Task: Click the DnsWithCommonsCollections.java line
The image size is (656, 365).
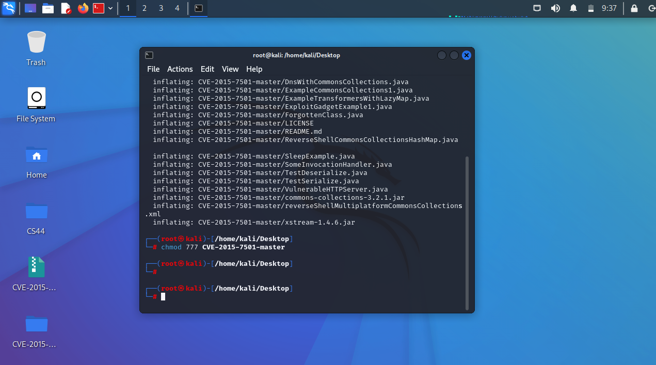Action: coord(281,82)
